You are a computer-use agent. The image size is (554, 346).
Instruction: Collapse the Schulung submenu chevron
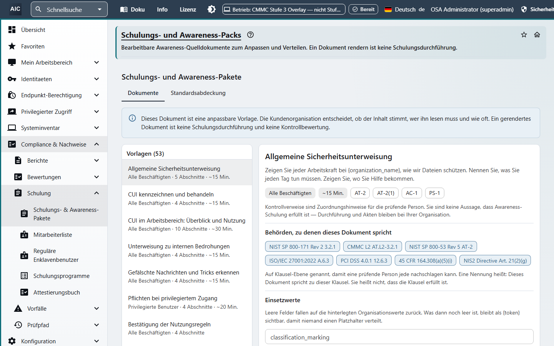[97, 193]
